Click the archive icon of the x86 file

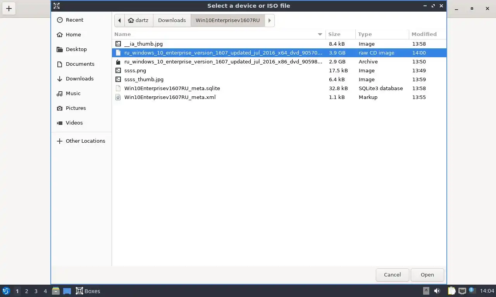pyautogui.click(x=118, y=61)
